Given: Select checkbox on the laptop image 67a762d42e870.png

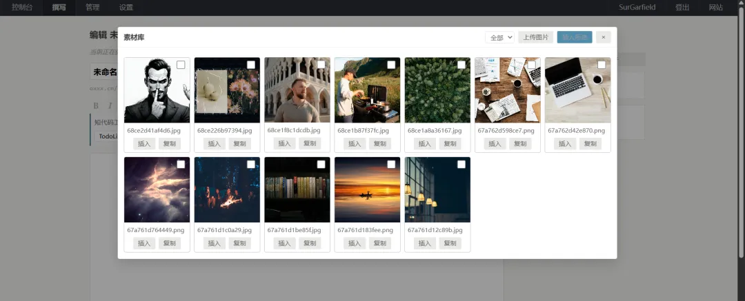Looking at the screenshot, I should point(602,65).
